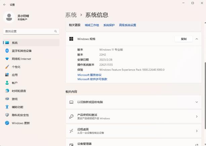Open 应用 settings
The image size is (206, 146).
click(31, 75)
